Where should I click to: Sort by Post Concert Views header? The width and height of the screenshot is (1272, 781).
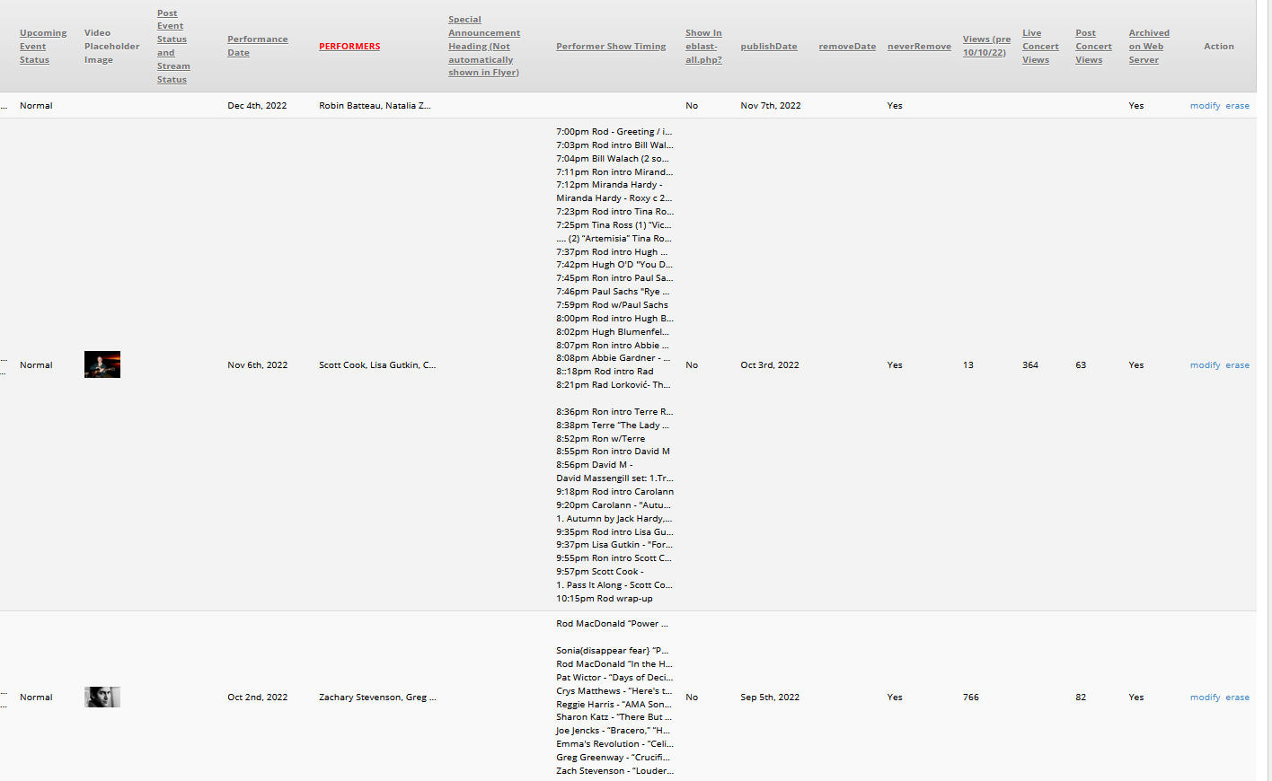(x=1092, y=47)
